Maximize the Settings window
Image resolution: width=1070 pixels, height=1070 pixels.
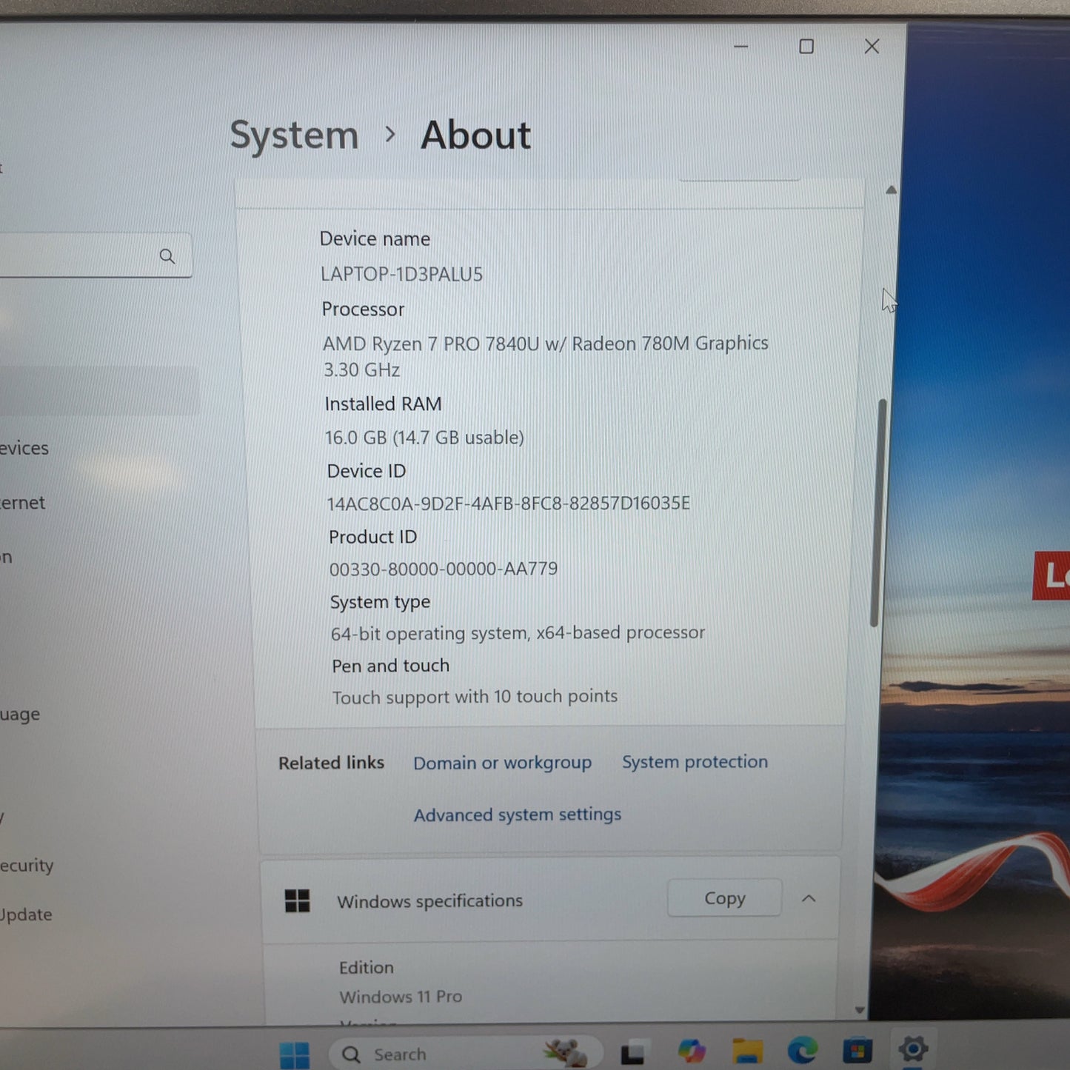pyautogui.click(x=806, y=47)
